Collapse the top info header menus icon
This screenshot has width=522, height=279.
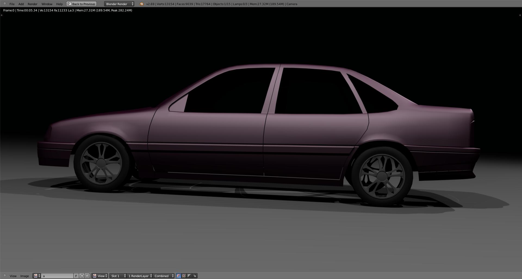tap(5, 4)
